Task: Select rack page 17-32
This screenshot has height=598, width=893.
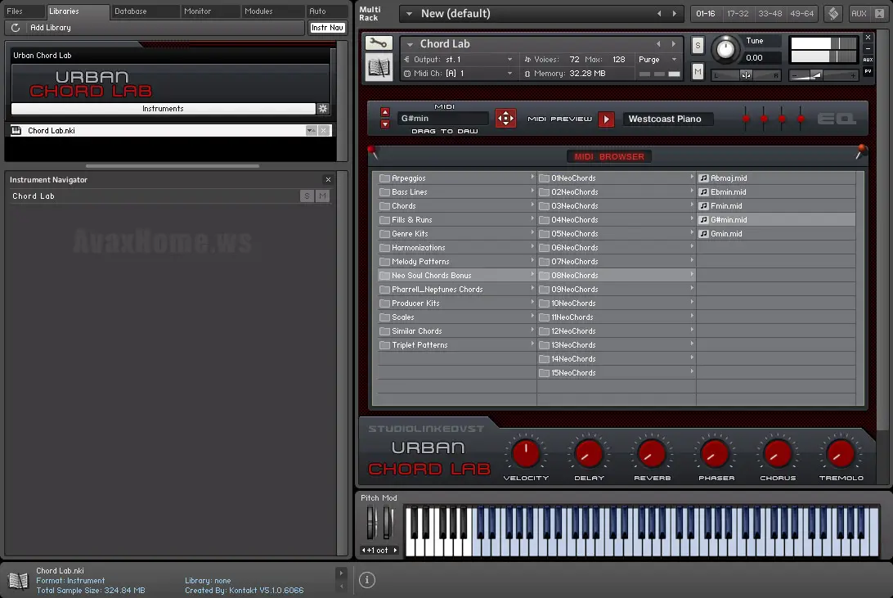Action: [x=738, y=13]
